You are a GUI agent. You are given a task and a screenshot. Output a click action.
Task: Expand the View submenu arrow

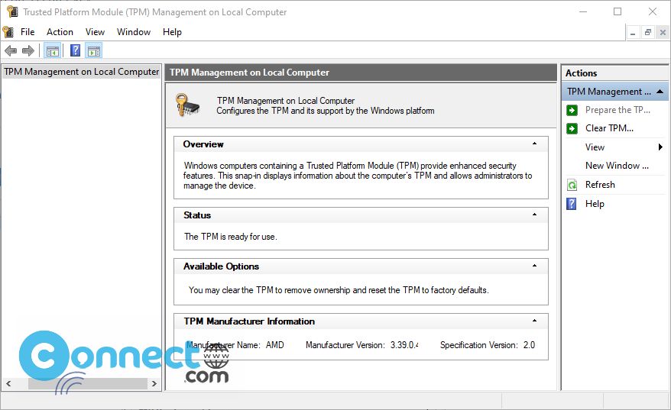click(660, 147)
